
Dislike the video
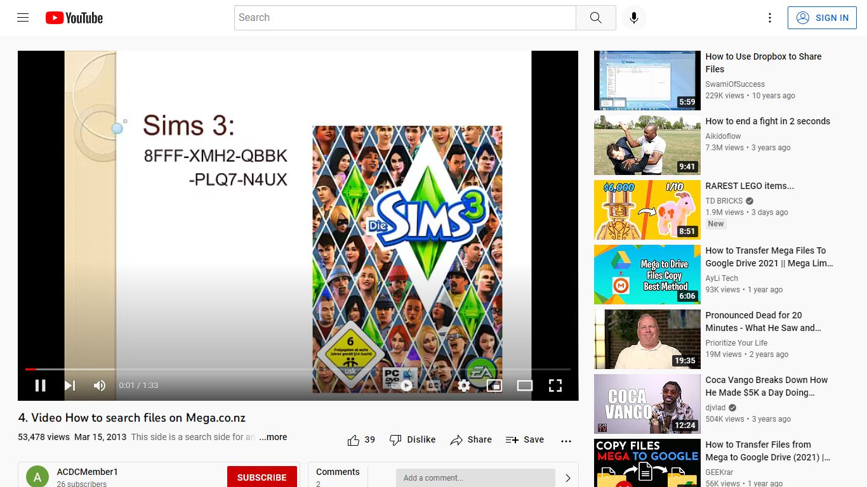pos(413,439)
